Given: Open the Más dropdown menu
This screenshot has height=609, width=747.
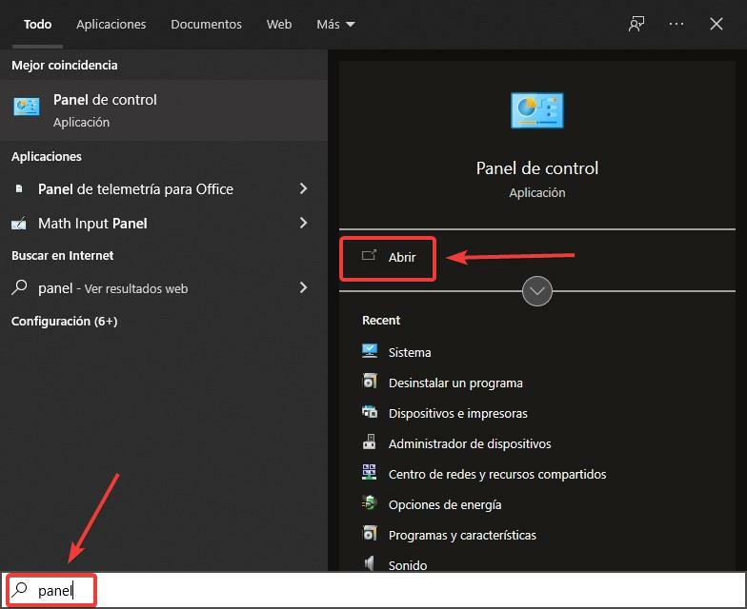Looking at the screenshot, I should point(335,25).
